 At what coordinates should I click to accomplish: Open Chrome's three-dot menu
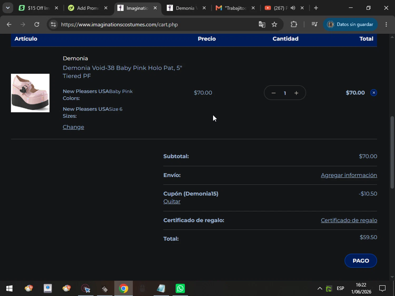[386, 24]
